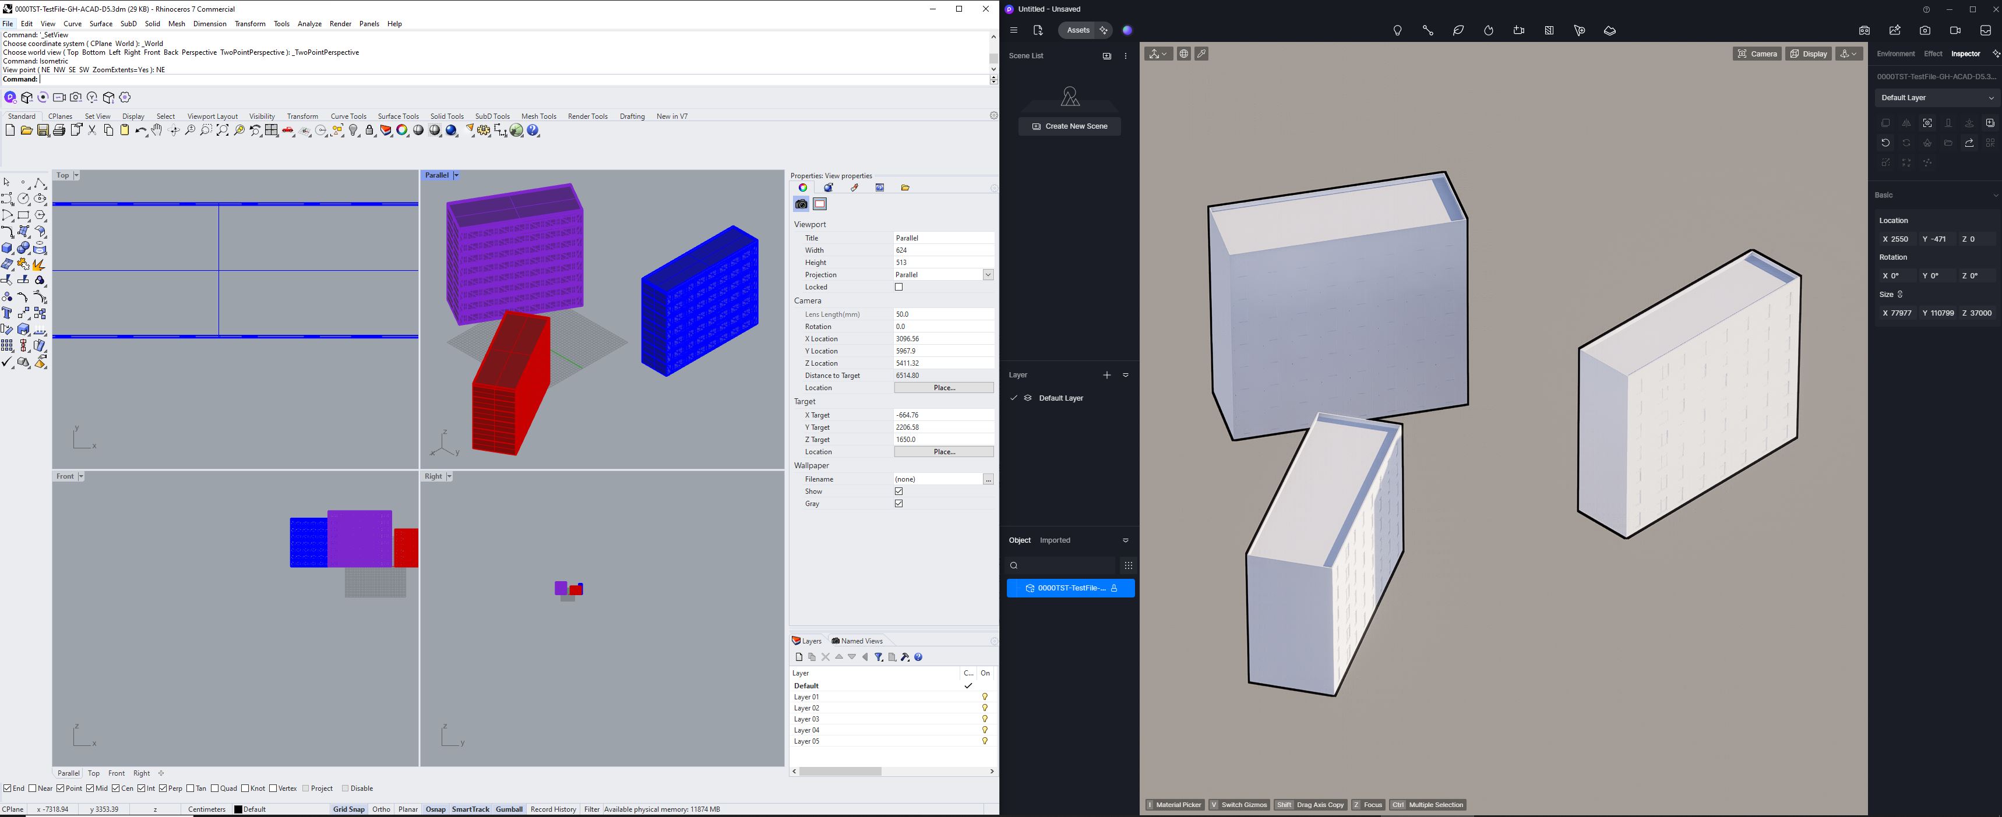Click the light bulb Hide objects icon

(x=354, y=130)
